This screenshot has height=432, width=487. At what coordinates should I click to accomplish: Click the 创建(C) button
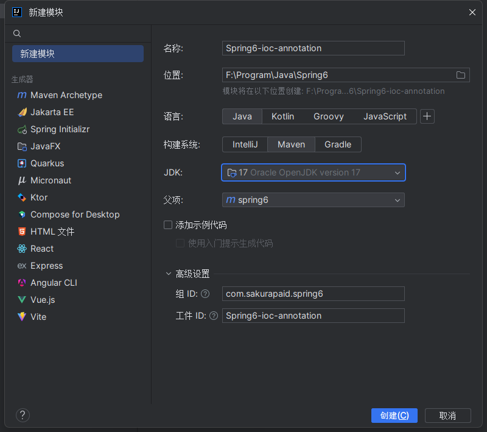coord(394,416)
